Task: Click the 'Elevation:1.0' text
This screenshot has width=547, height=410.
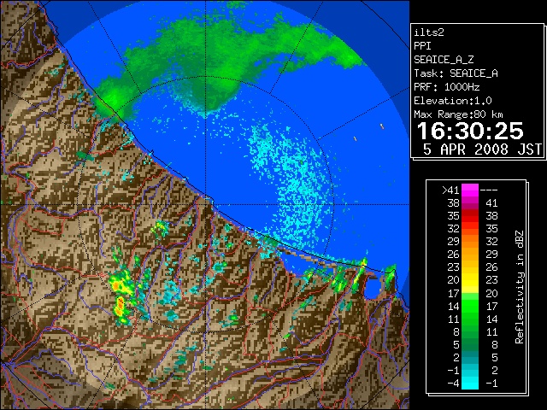Action: click(x=452, y=101)
